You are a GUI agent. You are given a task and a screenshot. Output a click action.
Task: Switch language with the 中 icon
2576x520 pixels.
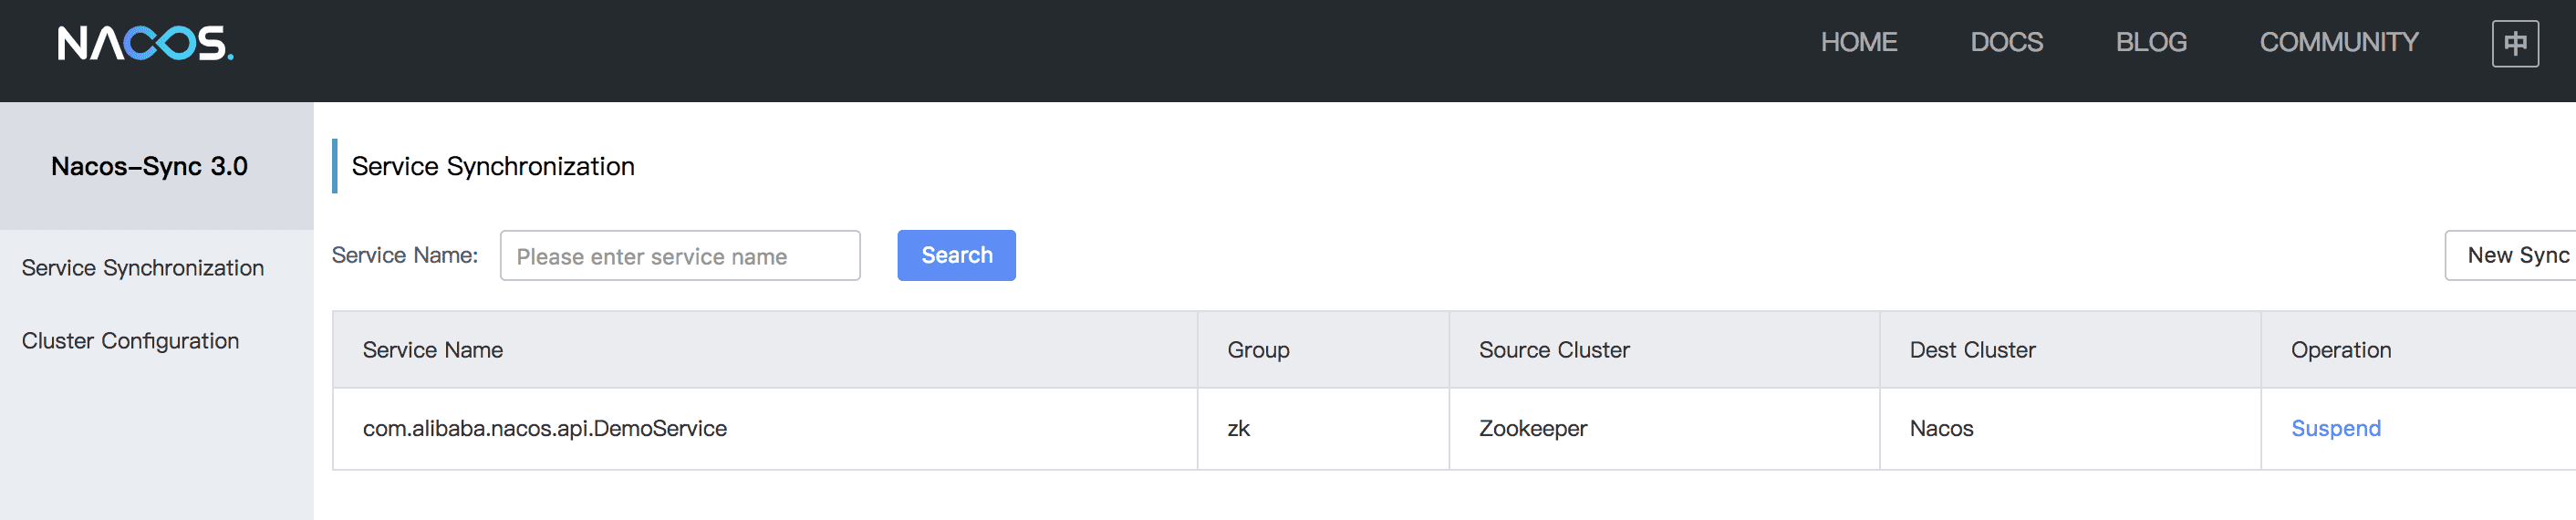point(2514,43)
